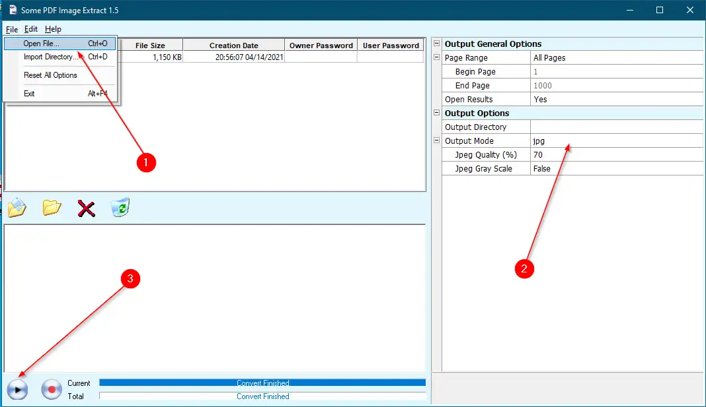Screen dimensions: 706x407
Task: Select Reset All Options menu entry
Action: point(60,75)
